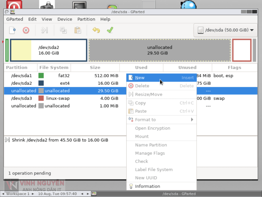This screenshot has height=197, width=262.
Task: Open the camera application from the top dock
Action: click(46, 4)
